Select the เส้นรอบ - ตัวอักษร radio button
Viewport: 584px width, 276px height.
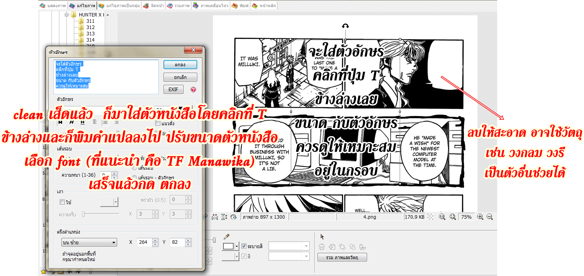click(134, 177)
